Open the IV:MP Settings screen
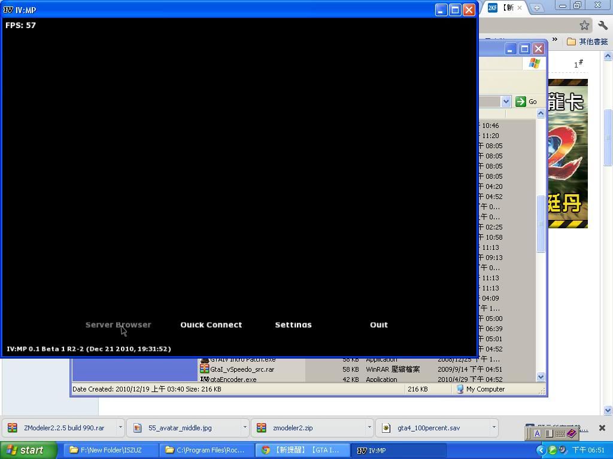 coord(293,325)
